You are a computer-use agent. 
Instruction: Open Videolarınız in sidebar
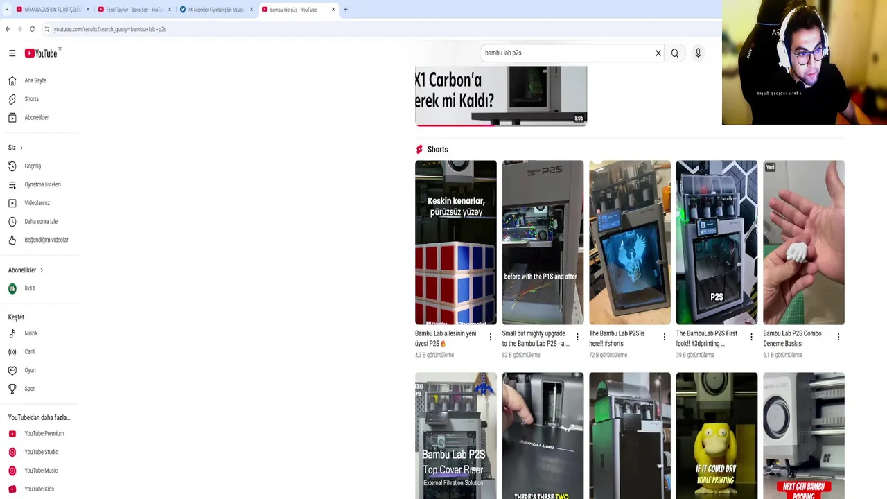coord(39,203)
